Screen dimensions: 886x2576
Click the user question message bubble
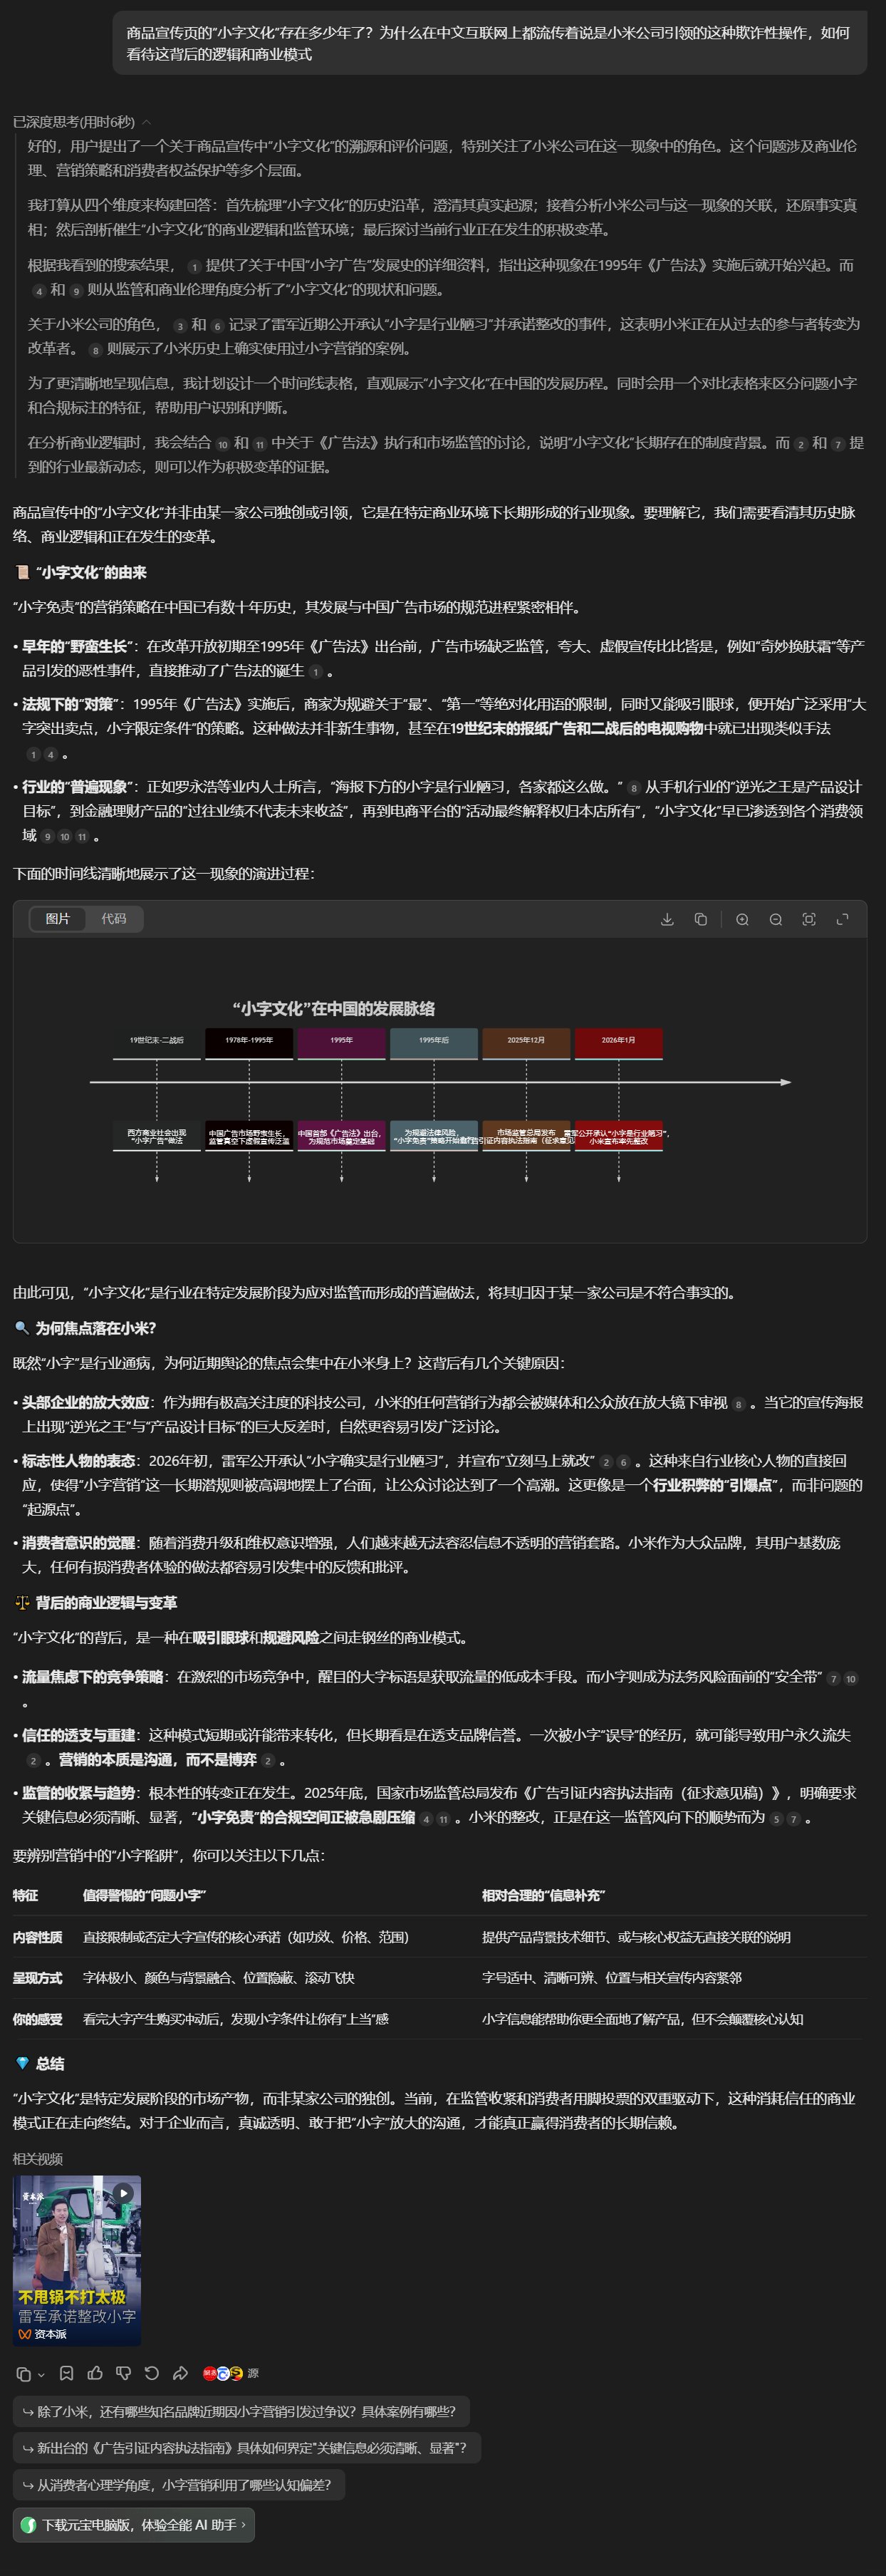(x=489, y=43)
